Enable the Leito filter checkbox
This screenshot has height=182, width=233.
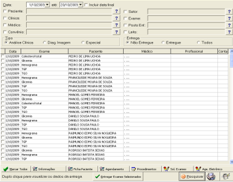[125, 32]
